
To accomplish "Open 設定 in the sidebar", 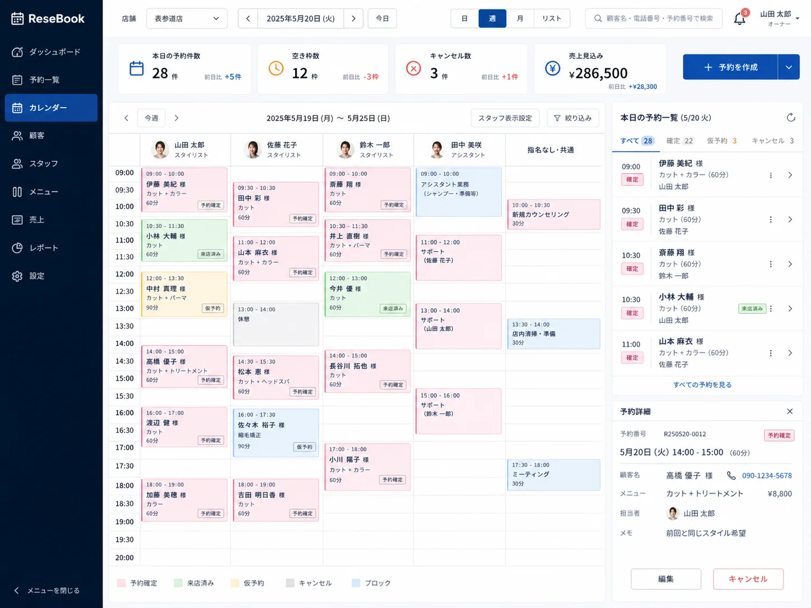I will [x=51, y=276].
